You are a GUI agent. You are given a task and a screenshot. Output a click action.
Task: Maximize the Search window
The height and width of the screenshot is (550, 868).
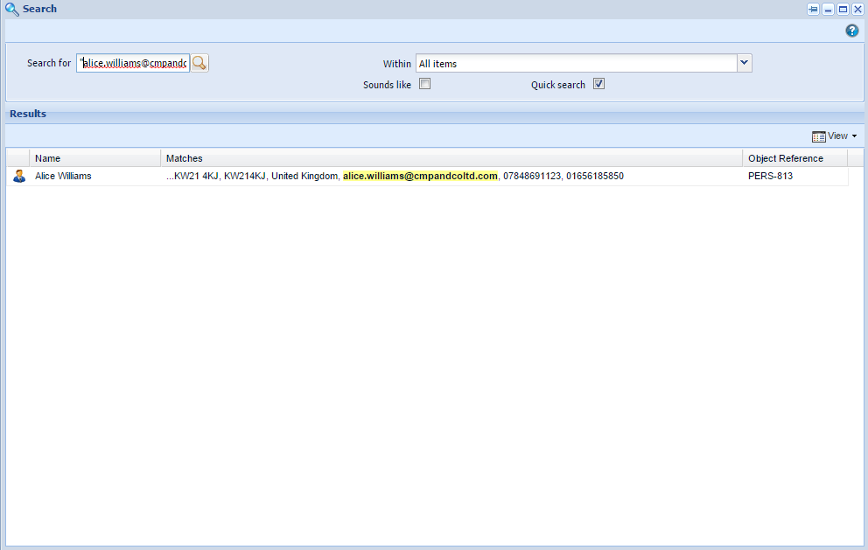click(843, 10)
